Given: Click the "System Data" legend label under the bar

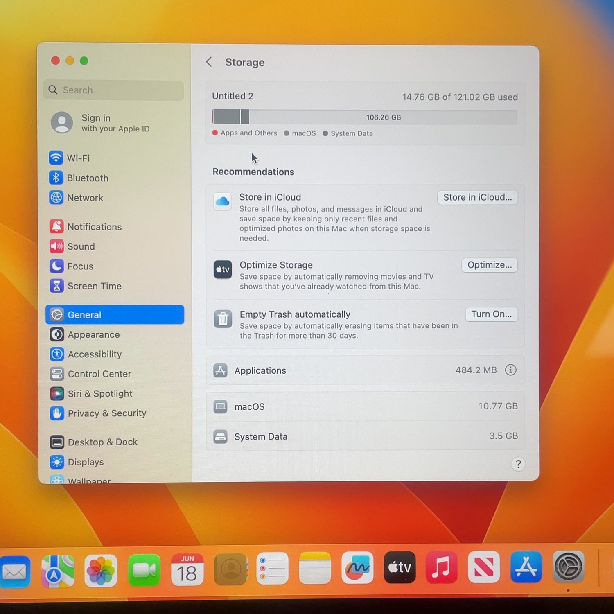Looking at the screenshot, I should tap(352, 133).
